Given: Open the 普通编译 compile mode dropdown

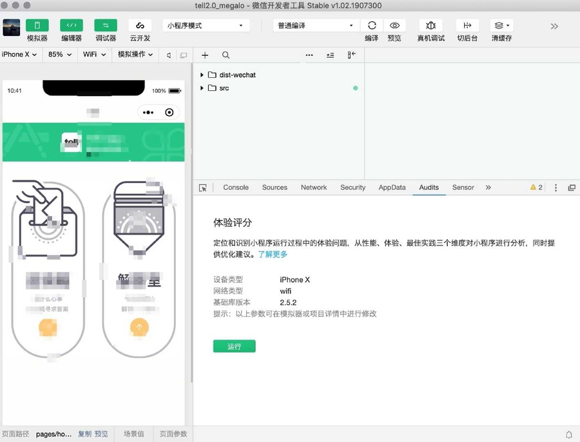Looking at the screenshot, I should point(314,24).
